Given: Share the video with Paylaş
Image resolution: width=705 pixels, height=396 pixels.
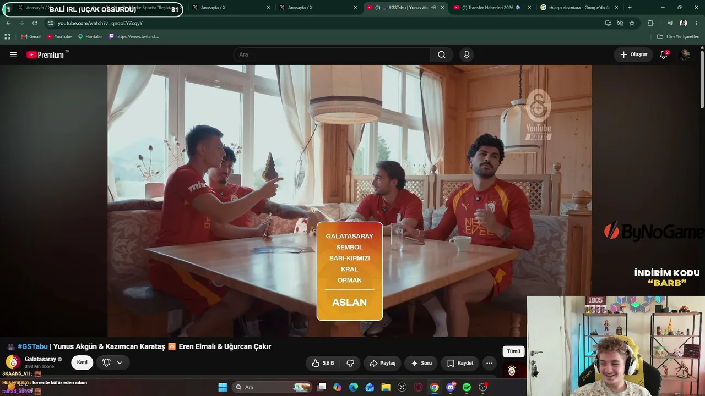Looking at the screenshot, I should 382,363.
